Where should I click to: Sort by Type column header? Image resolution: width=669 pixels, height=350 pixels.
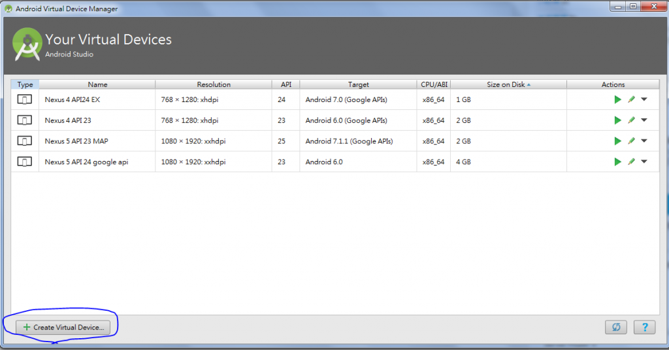25,84
